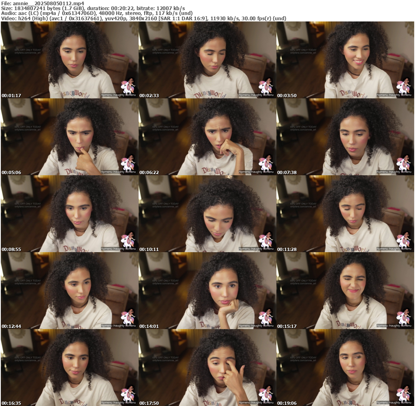Choose the frame marked 00:16:35
This screenshot has width=415, height=406.
point(70,368)
